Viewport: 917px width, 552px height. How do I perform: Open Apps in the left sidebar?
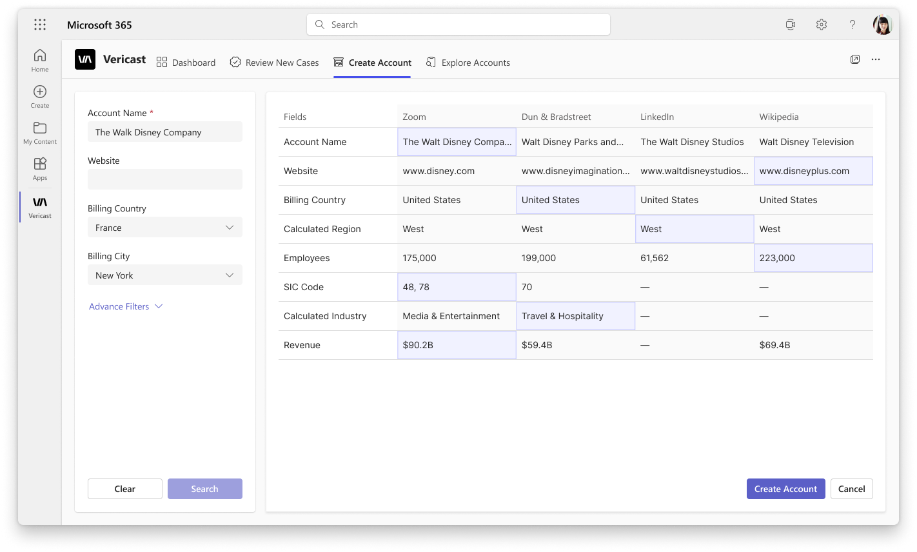(x=40, y=168)
